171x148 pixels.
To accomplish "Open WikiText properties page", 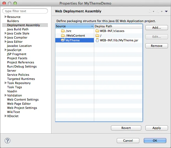I will tap(13, 112).
